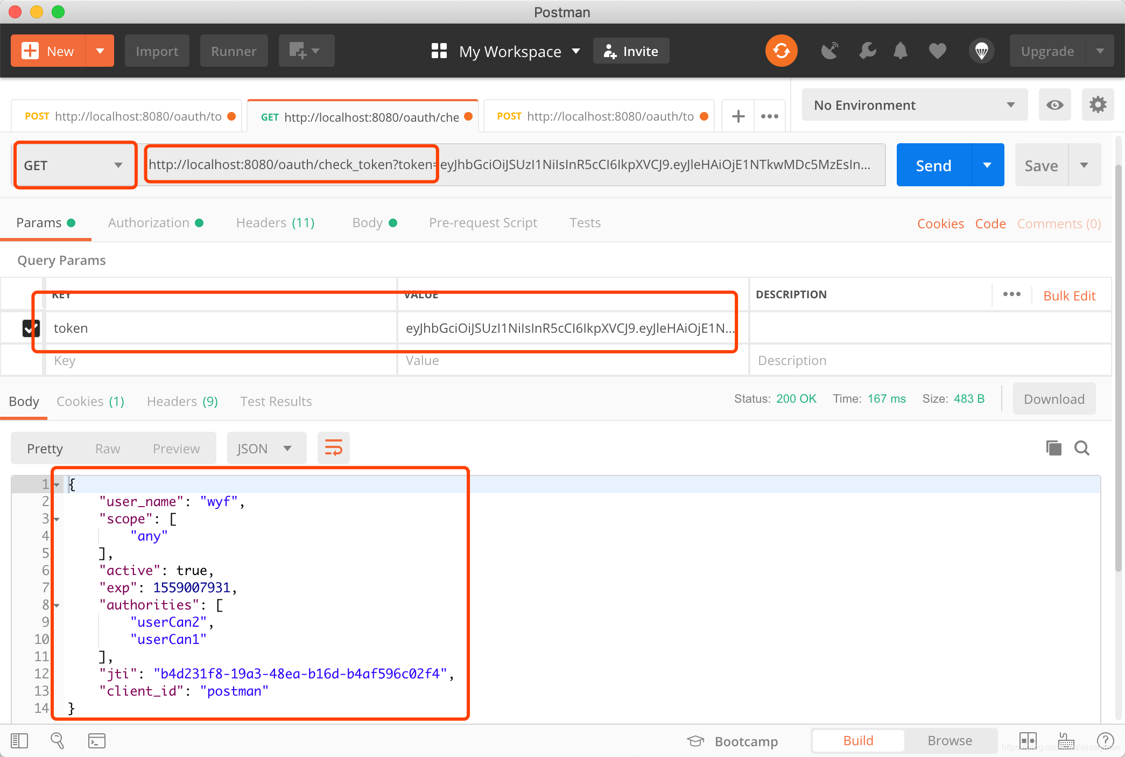Image resolution: width=1125 pixels, height=757 pixels.
Task: Open the wrench settings icon
Action: pos(867,51)
